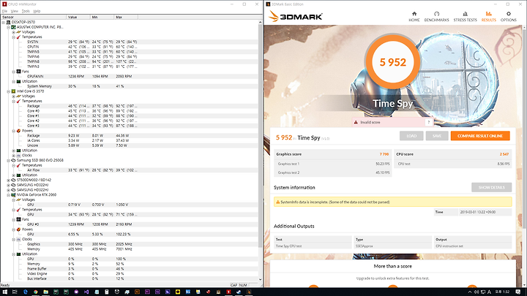Open the Tools menu in HWMonitor
Image resolution: width=527 pixels, height=296 pixels.
26,11
